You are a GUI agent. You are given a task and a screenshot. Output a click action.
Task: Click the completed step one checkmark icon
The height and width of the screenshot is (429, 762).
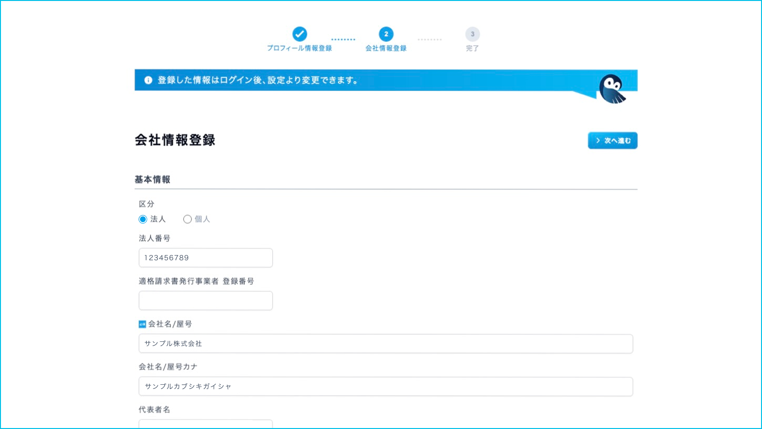coord(300,34)
